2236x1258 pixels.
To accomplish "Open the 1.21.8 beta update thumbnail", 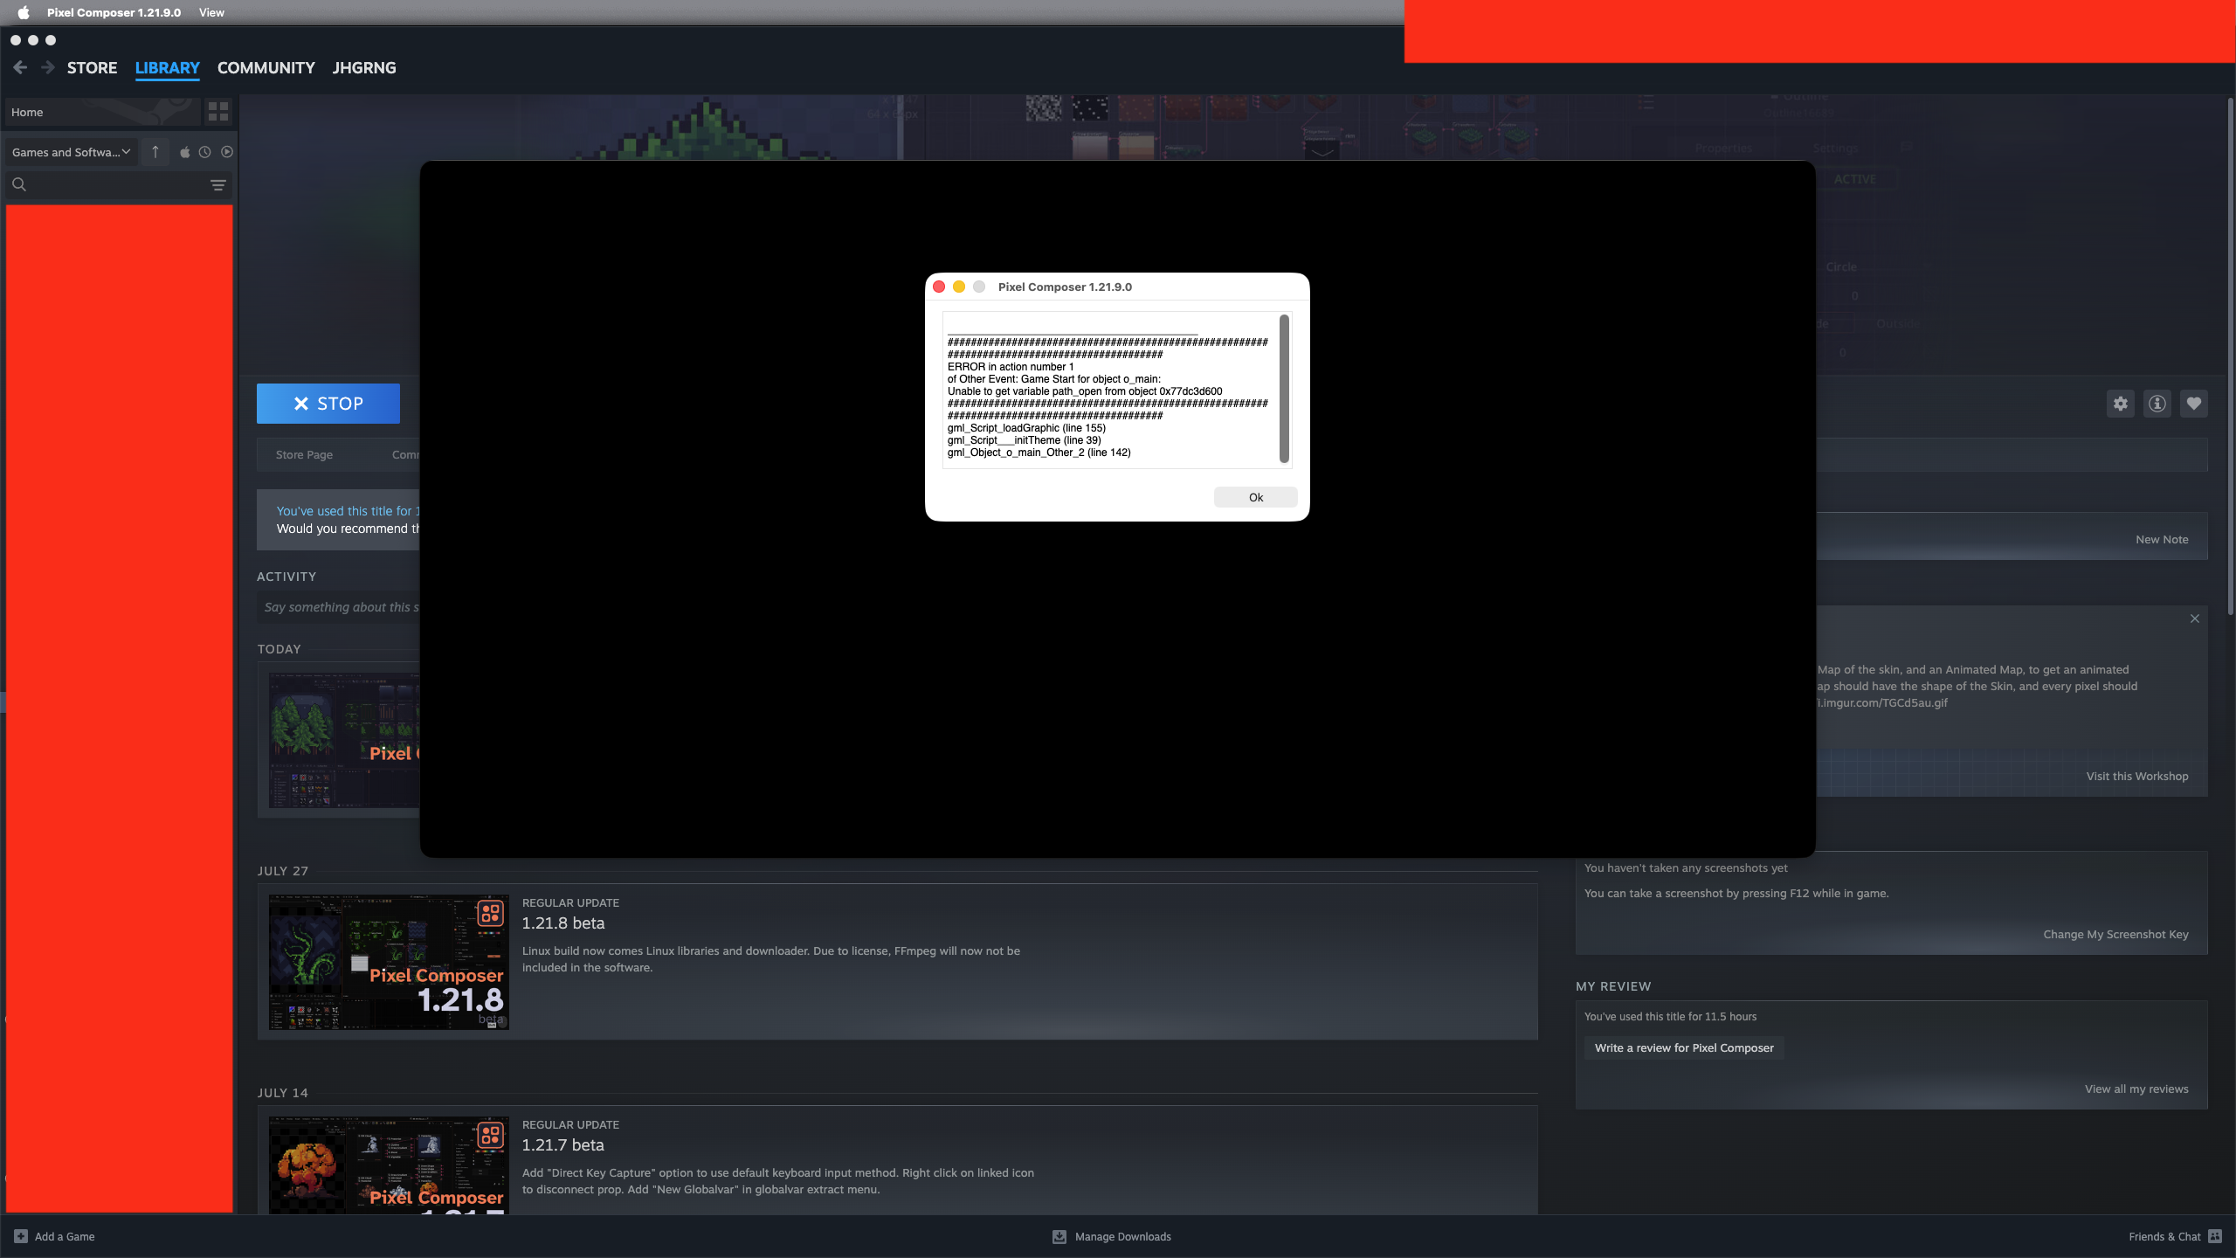I will pos(389,962).
